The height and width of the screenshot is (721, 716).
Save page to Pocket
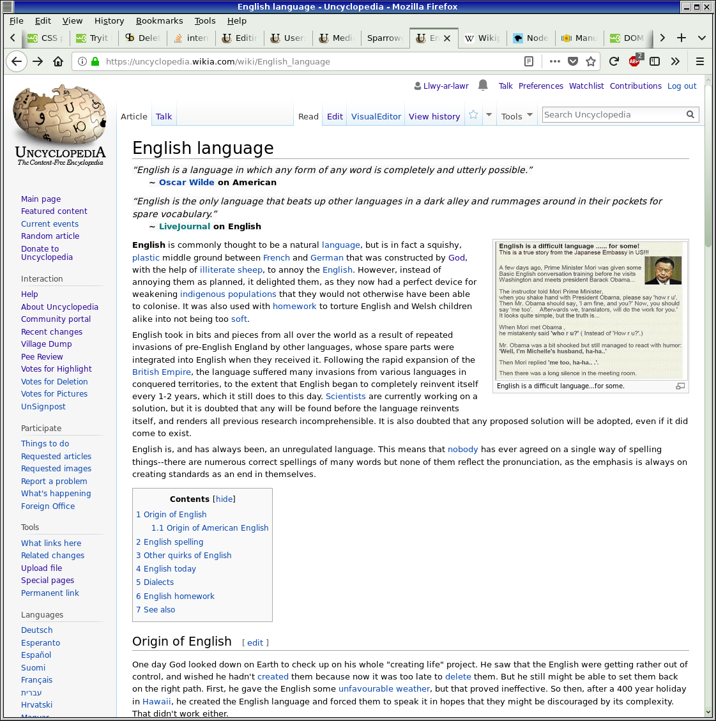coord(573,61)
